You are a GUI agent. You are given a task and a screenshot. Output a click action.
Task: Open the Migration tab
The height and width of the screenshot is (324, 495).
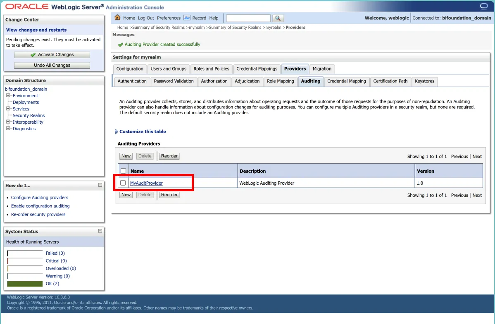[x=322, y=69]
